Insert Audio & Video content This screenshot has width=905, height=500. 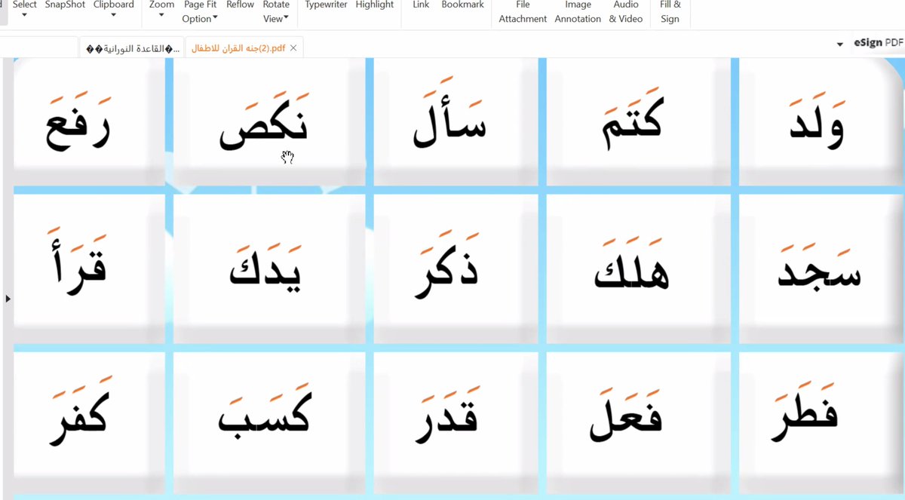(x=626, y=11)
